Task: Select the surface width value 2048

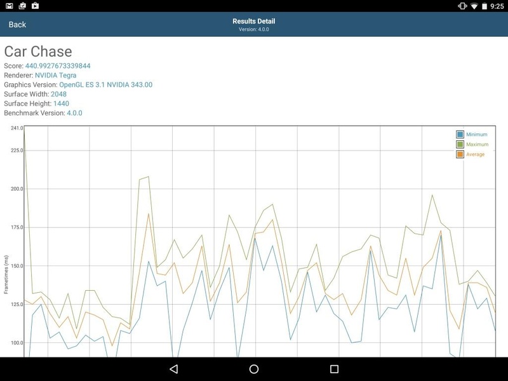Action: pyautogui.click(x=58, y=94)
